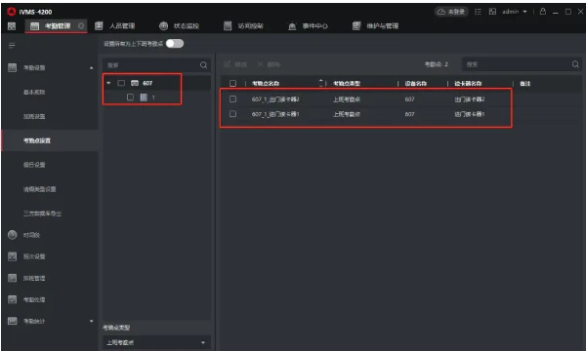Screen dimensions: 586x351
Task: Check the 607 device checkbox in tree
Action: pos(121,83)
